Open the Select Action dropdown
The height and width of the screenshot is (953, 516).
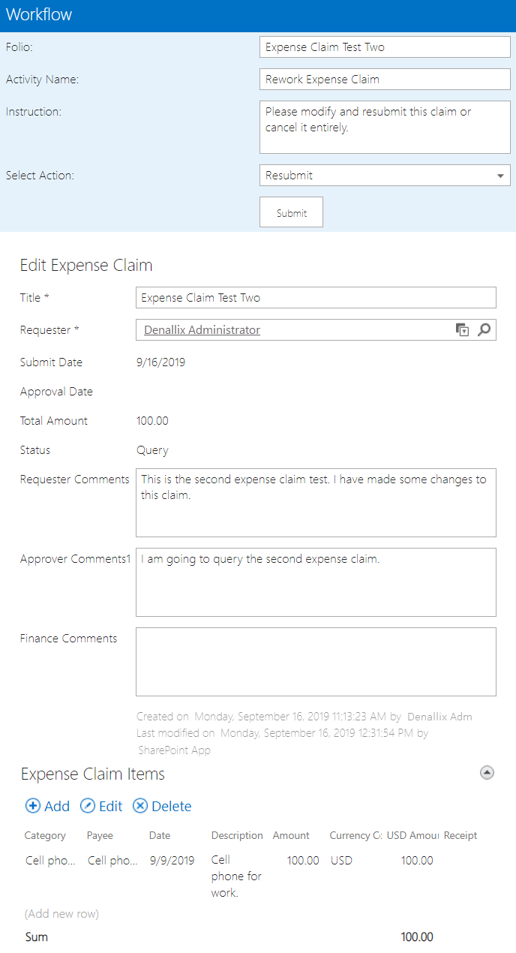(385, 176)
